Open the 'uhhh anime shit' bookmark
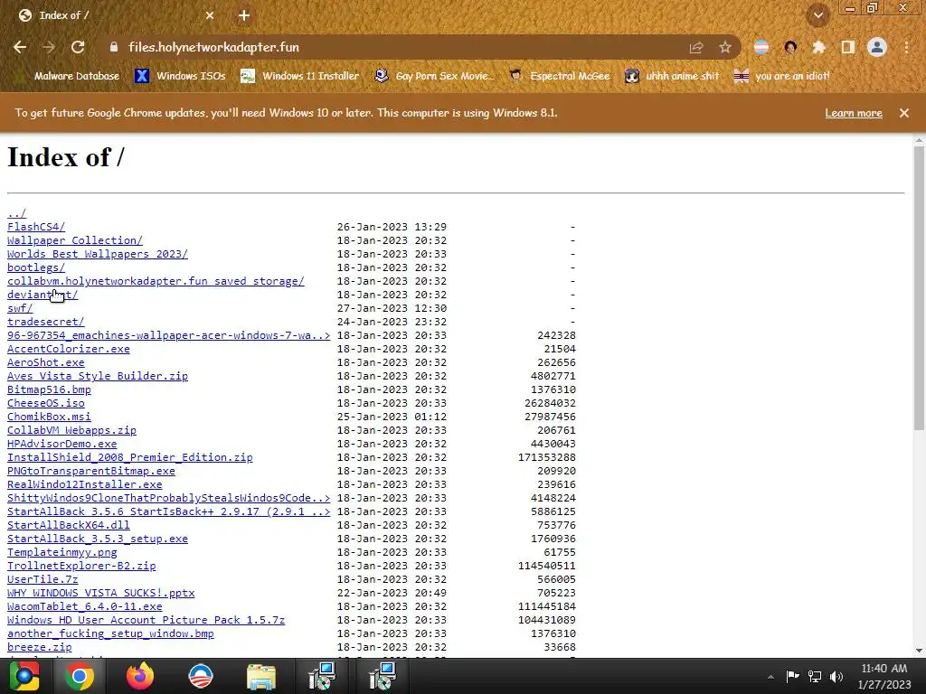This screenshot has width=926, height=694. coord(672,76)
